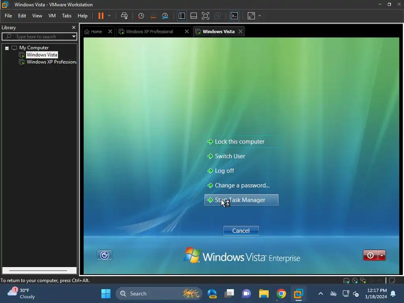Open the Windows Start menu

click(106, 294)
